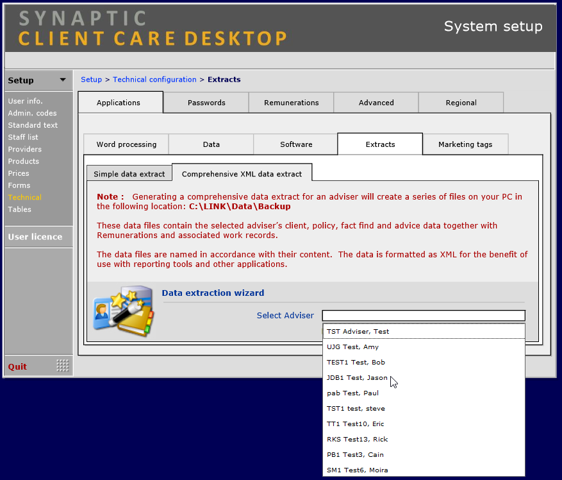This screenshot has height=480, width=562.
Task: Open the Remunerations tab
Action: point(292,103)
